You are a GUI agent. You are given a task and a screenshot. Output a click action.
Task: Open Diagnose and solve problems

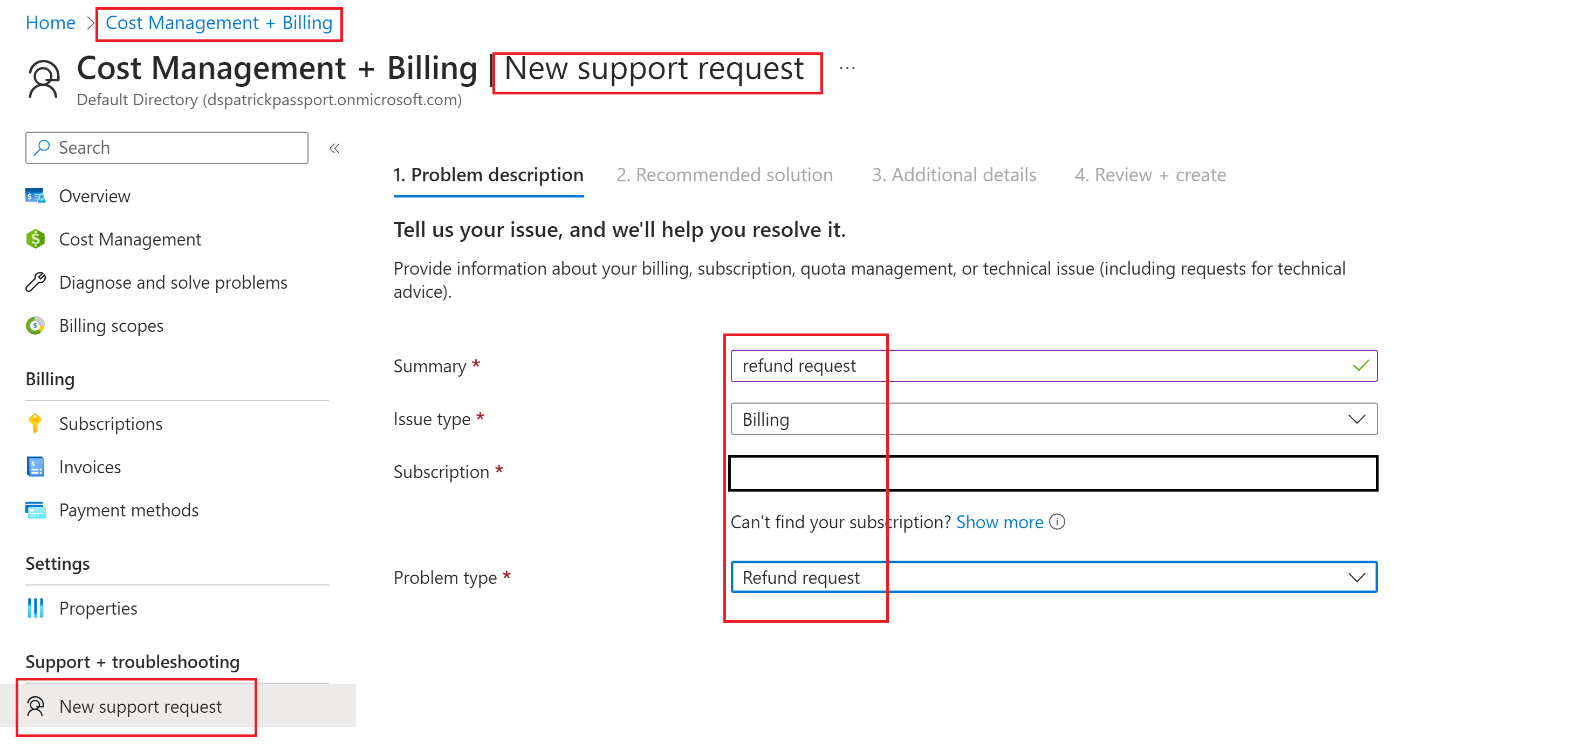[x=173, y=282]
